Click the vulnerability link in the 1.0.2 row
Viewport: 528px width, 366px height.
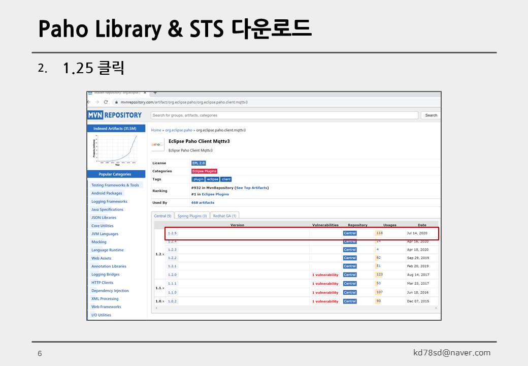coord(325,301)
